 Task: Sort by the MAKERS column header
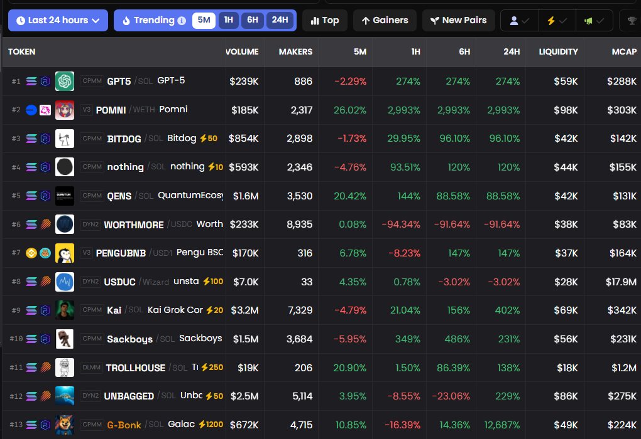click(x=295, y=52)
